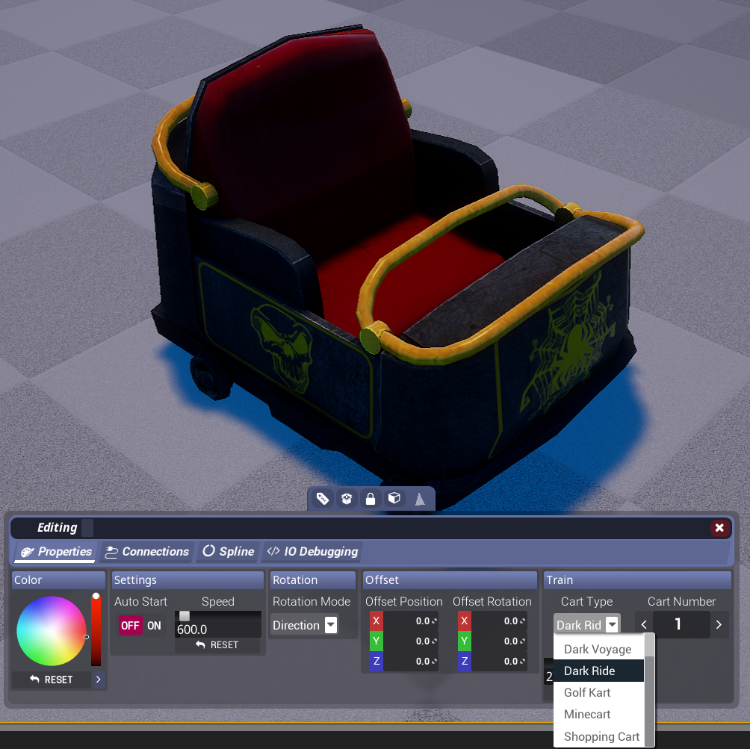750x749 pixels.
Task: Click the 3D cube icon
Action: coord(394,498)
